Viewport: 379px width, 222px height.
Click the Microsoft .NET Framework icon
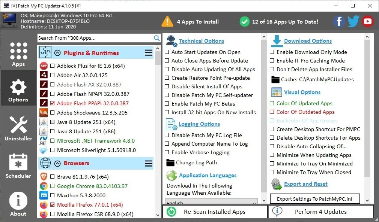44,141
